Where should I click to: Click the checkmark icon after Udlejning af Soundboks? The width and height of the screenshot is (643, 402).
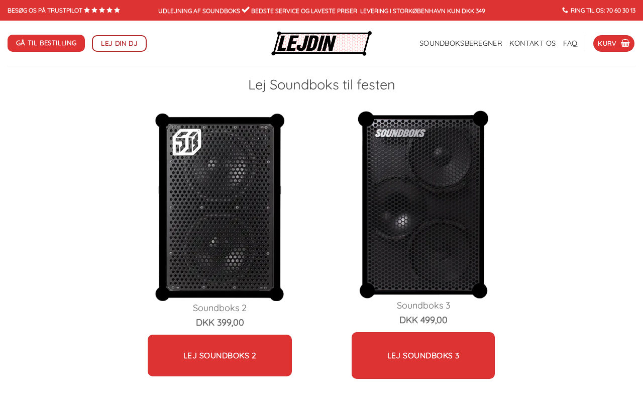click(x=246, y=10)
